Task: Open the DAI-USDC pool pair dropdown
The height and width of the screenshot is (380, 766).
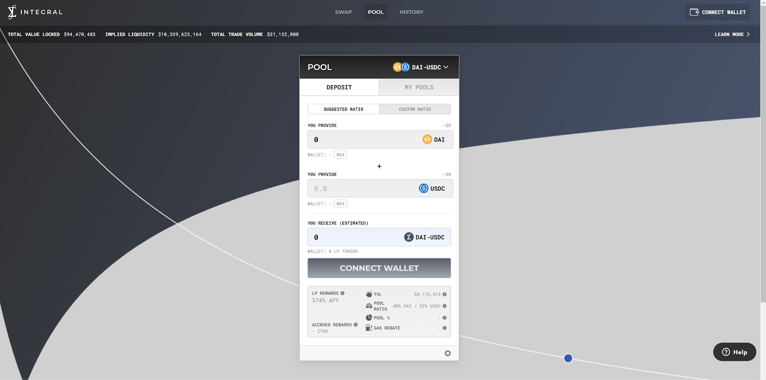Action: click(x=421, y=67)
